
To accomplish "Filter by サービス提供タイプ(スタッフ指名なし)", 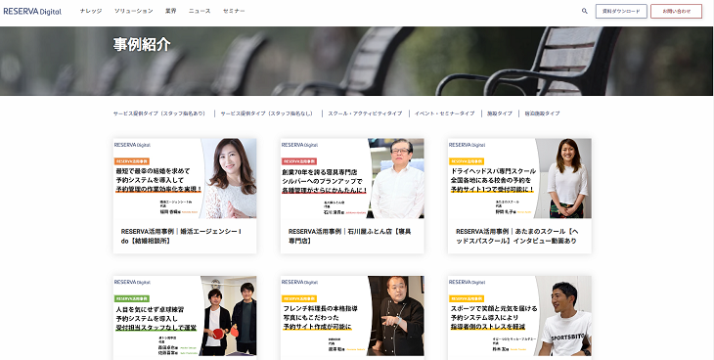I will (x=267, y=113).
